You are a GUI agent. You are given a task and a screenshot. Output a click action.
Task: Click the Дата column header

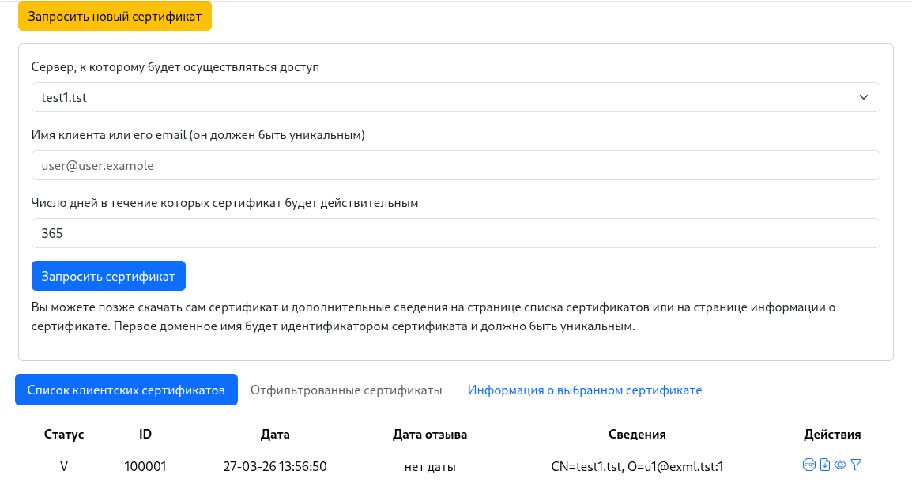[x=275, y=434]
